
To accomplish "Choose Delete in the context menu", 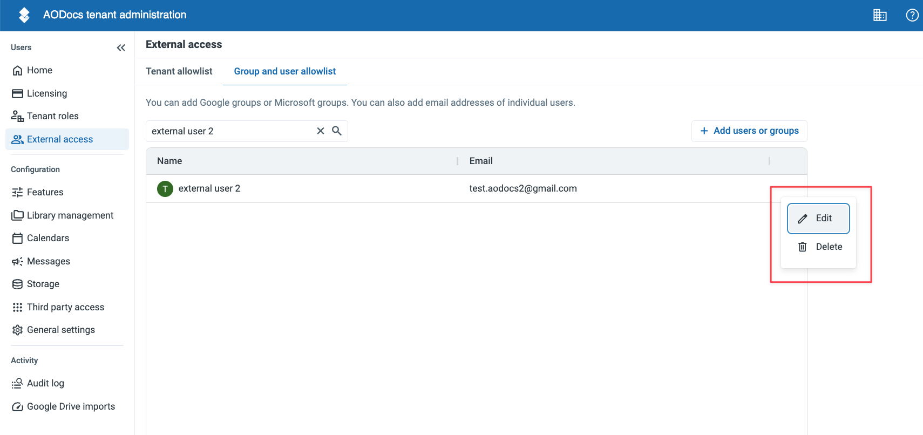I will [x=818, y=247].
